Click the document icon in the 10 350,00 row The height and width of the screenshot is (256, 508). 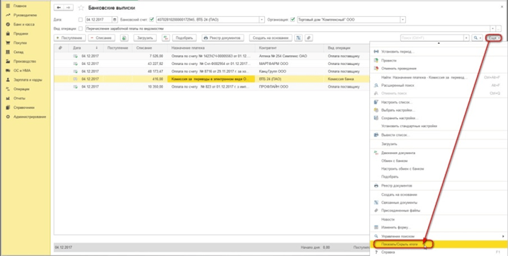point(76,86)
